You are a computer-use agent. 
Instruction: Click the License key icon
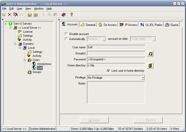tap(20, 32)
